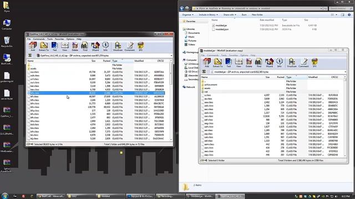Click Delete icon in modded.jar WinRAR window
Screen dimensions: 355x199
pyautogui.click(x=249, y=62)
